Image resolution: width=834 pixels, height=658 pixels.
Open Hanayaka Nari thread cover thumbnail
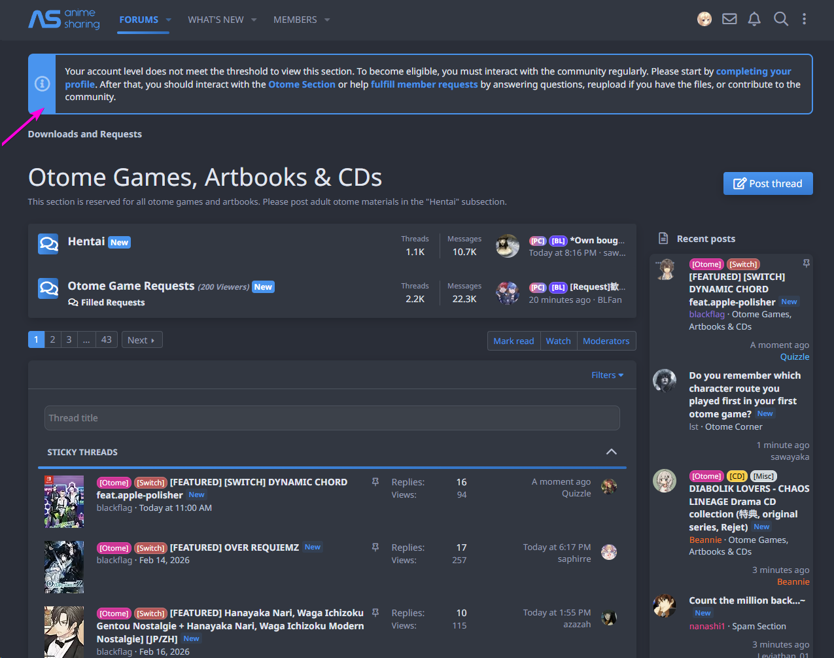point(64,632)
